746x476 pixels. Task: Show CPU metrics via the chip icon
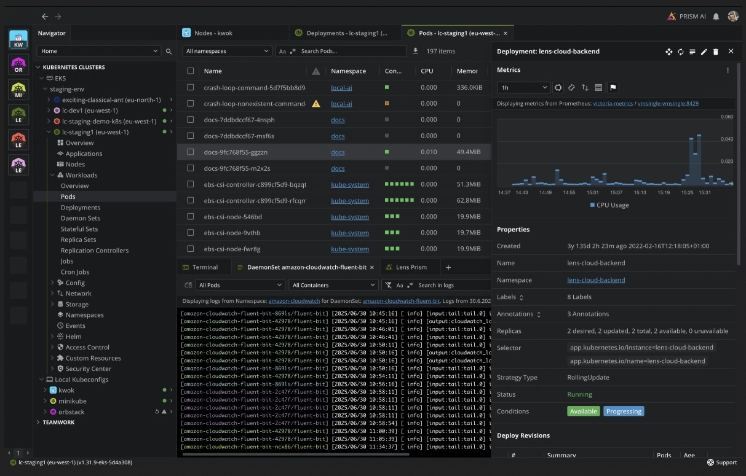point(558,88)
